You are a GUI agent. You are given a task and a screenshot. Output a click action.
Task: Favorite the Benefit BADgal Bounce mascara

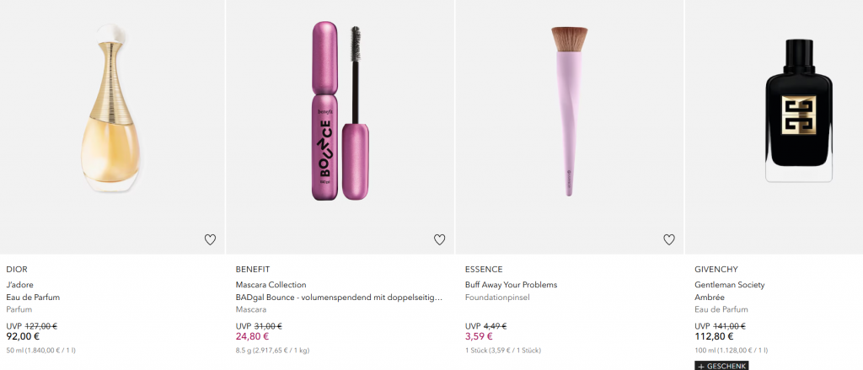point(439,239)
